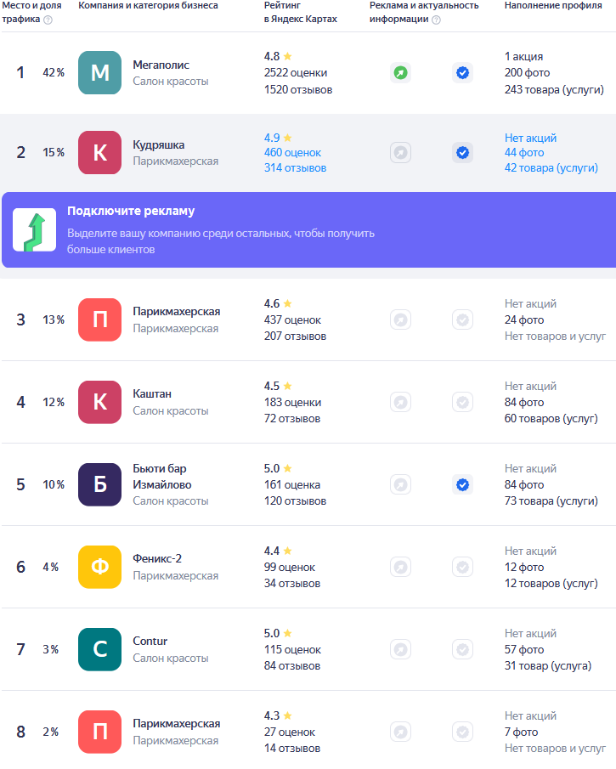Click the 243 товара (услуги) text
This screenshot has width=616, height=769.
[x=554, y=90]
